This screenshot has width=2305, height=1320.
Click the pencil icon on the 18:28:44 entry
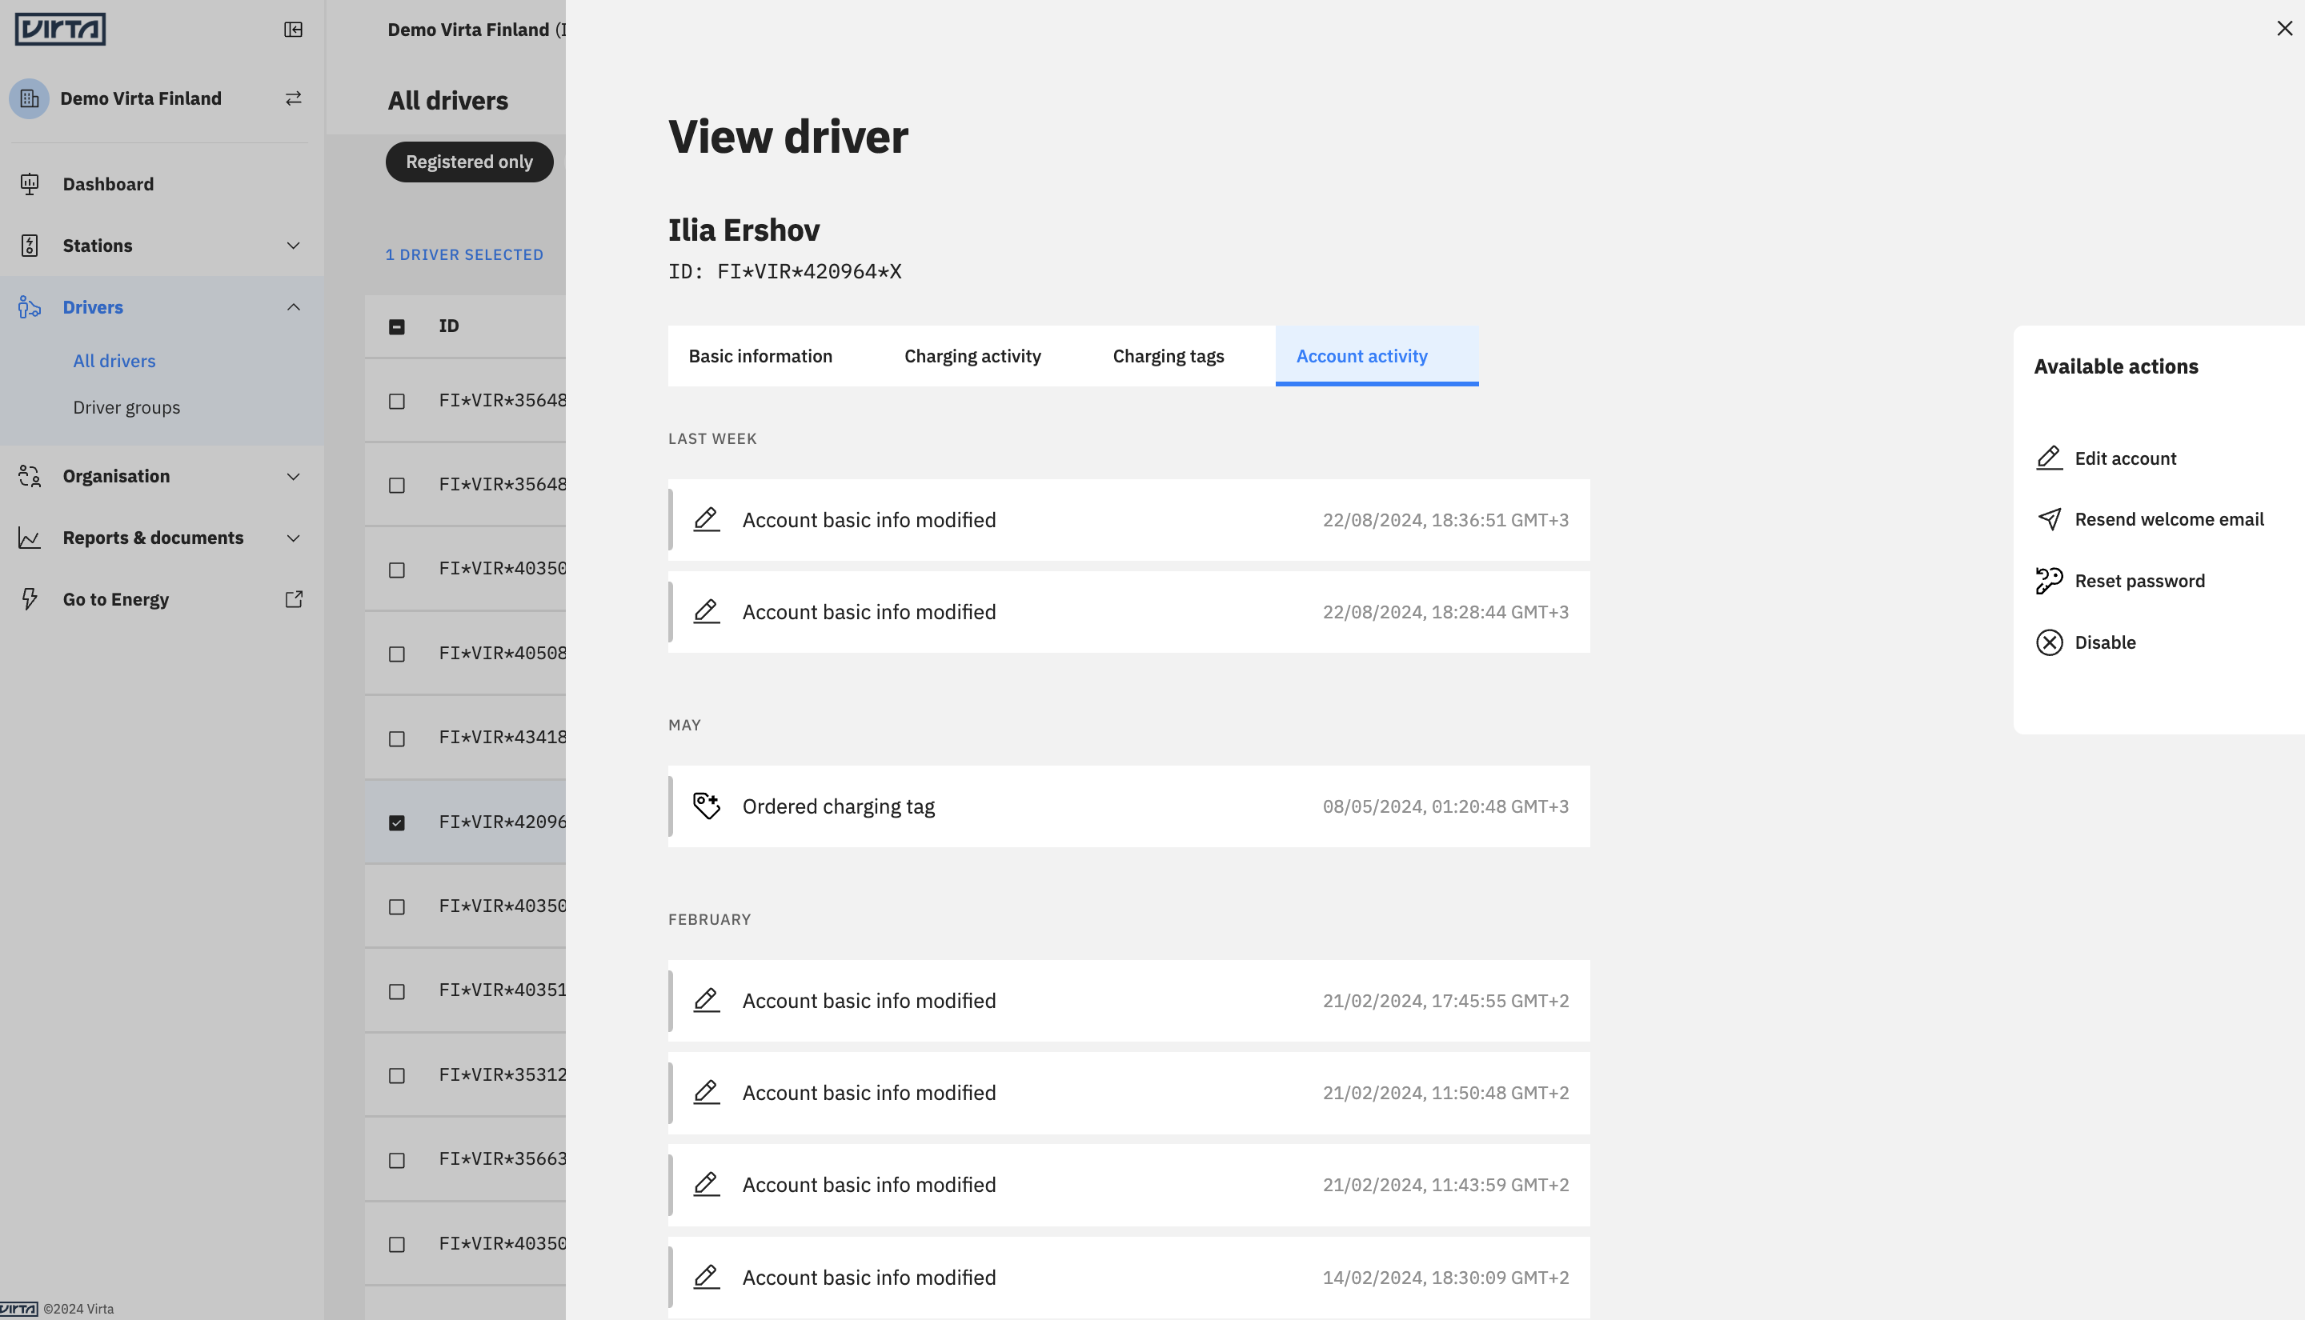pyautogui.click(x=707, y=612)
